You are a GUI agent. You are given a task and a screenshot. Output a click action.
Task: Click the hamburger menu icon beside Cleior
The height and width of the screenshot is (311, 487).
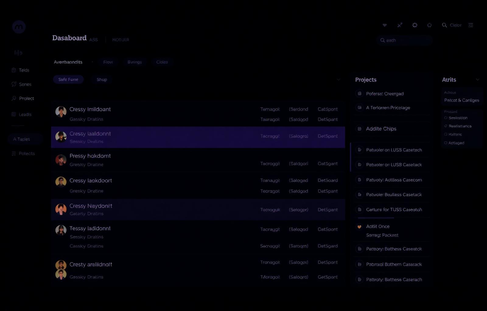coord(471,25)
